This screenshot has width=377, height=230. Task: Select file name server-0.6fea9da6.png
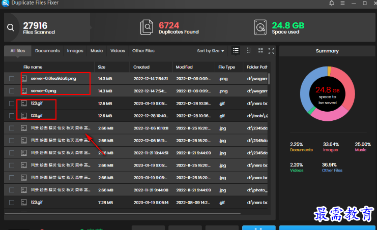tap(53, 78)
